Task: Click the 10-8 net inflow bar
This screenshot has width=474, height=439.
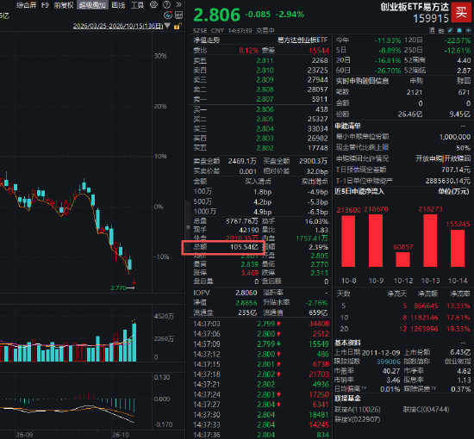Action: point(348,241)
